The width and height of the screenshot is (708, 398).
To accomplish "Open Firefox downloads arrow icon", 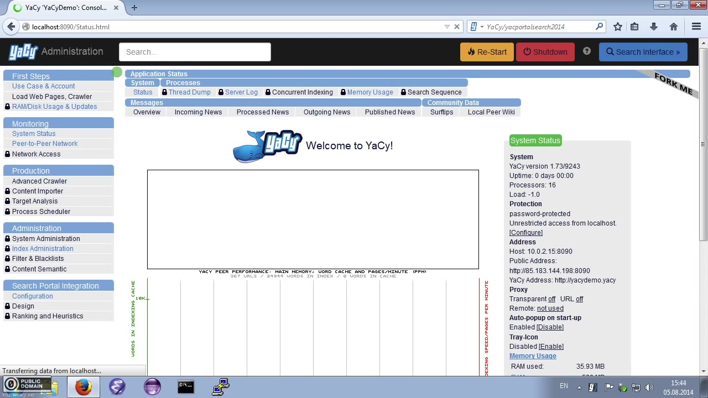I will click(654, 27).
